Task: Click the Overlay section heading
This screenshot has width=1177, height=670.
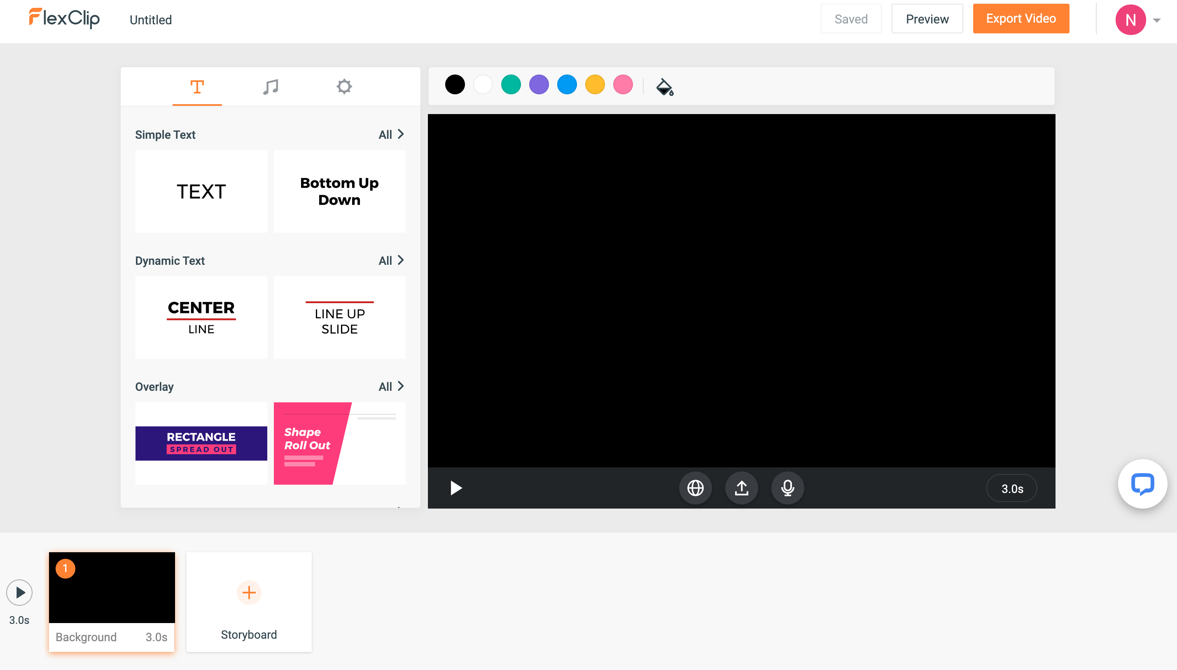Action: point(154,387)
